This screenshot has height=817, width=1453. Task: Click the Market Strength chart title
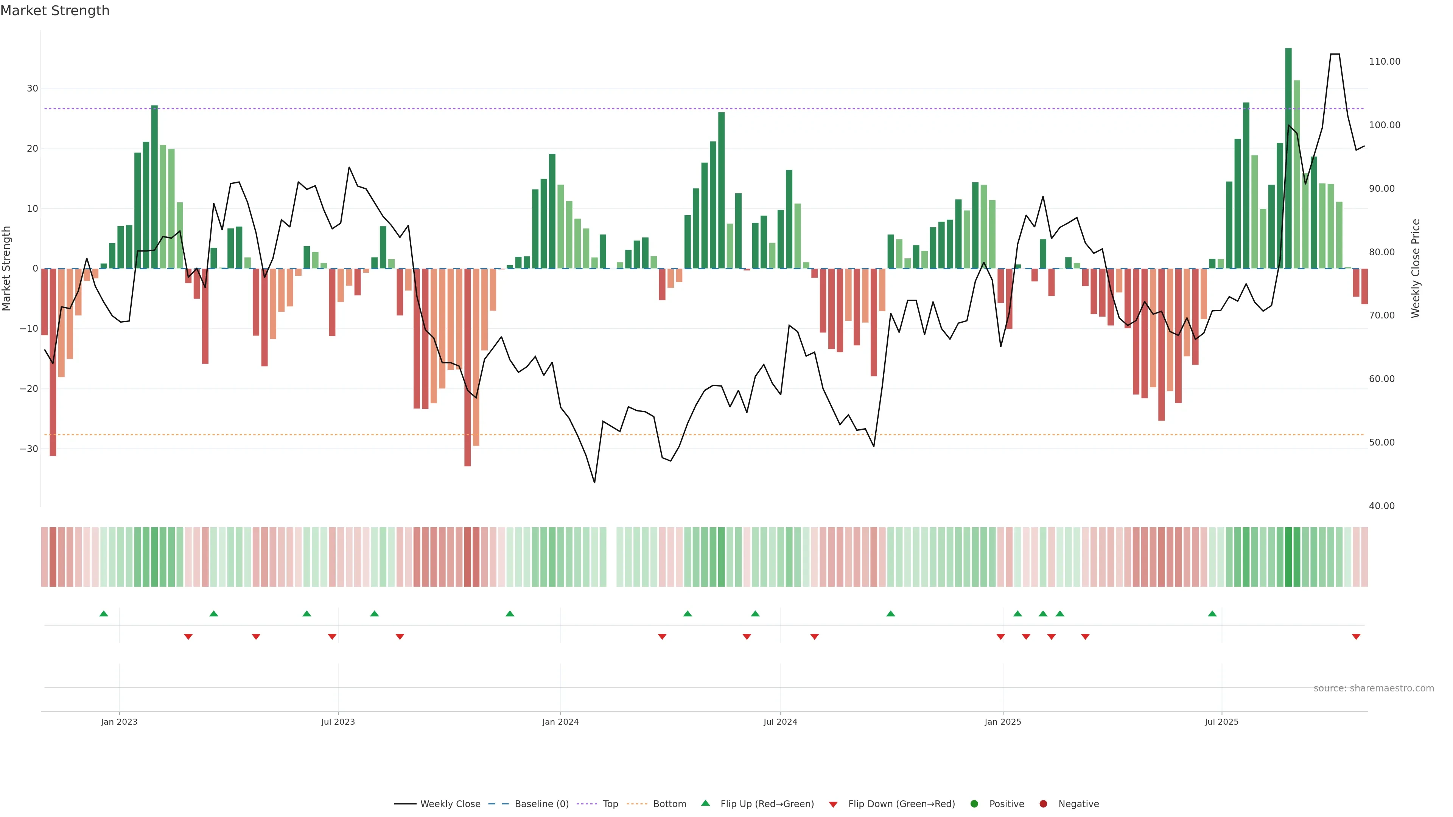click(x=55, y=11)
